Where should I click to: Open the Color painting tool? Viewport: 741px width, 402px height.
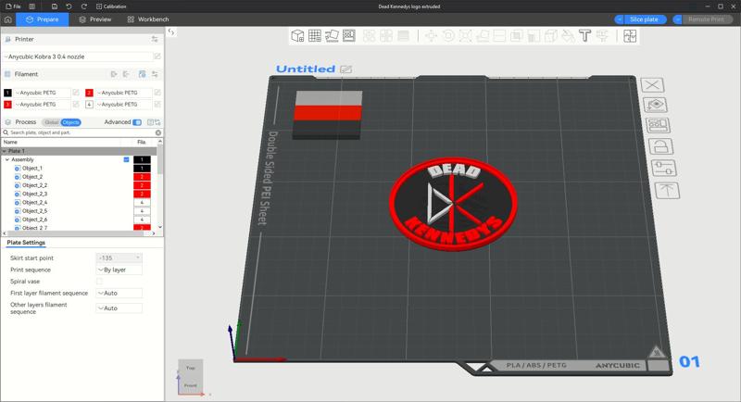click(568, 36)
